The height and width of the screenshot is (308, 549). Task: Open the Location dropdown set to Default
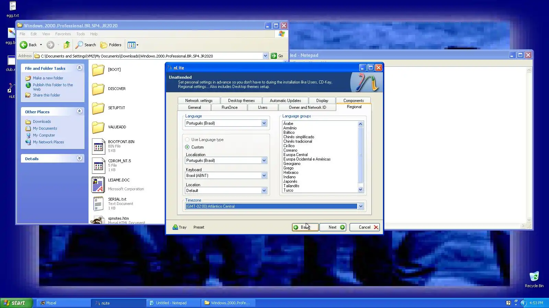pyautogui.click(x=264, y=191)
